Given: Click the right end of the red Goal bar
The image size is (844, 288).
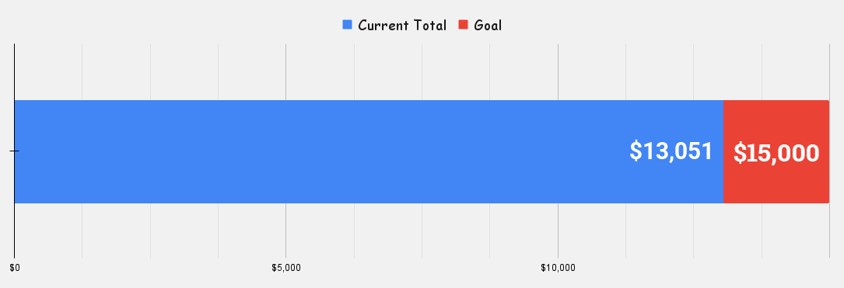Looking at the screenshot, I should tap(828, 151).
